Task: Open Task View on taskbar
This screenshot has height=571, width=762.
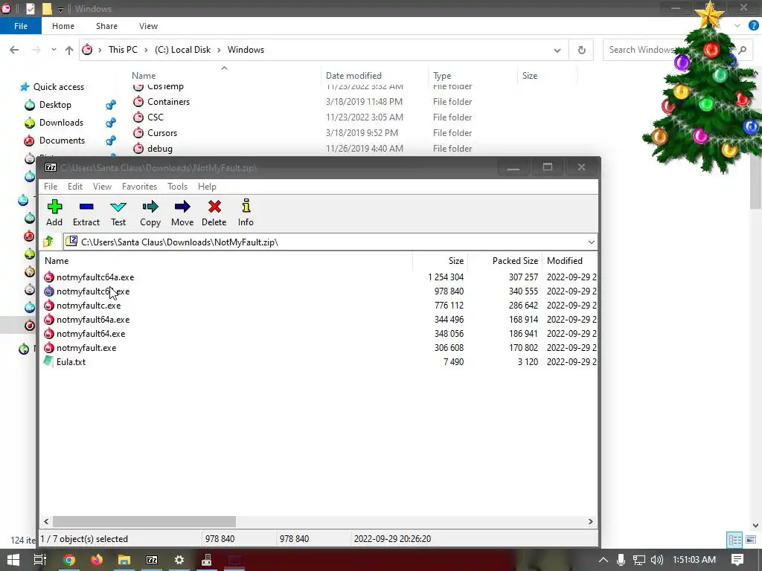Action: (40, 560)
